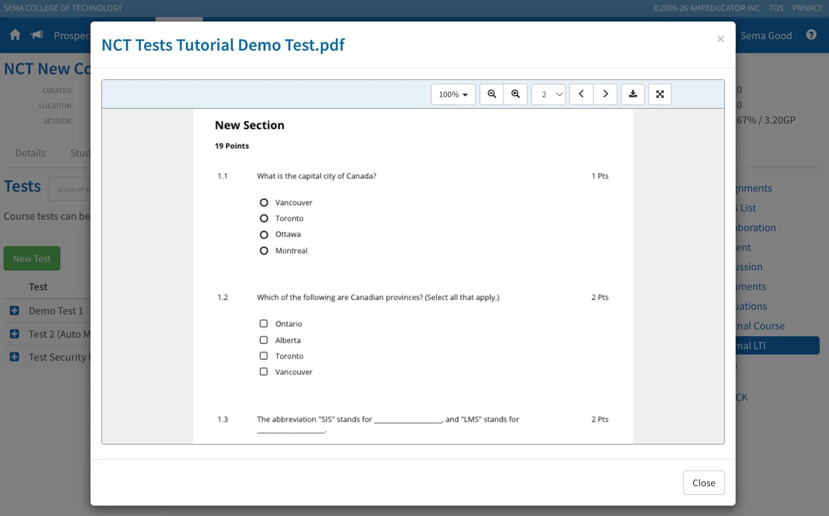The image size is (829, 516).
Task: Check Toronto checkbox in question 1.2
Action: (264, 356)
